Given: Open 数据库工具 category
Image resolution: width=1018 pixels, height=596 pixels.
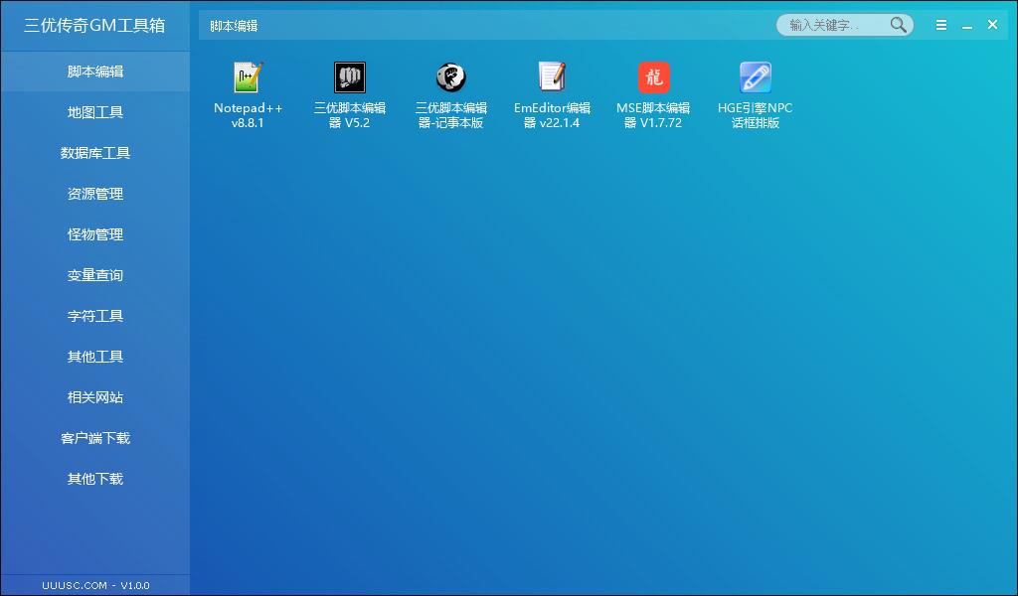Looking at the screenshot, I should (x=95, y=153).
